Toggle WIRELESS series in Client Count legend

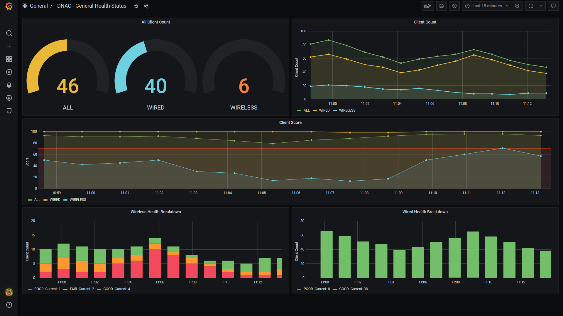[347, 110]
